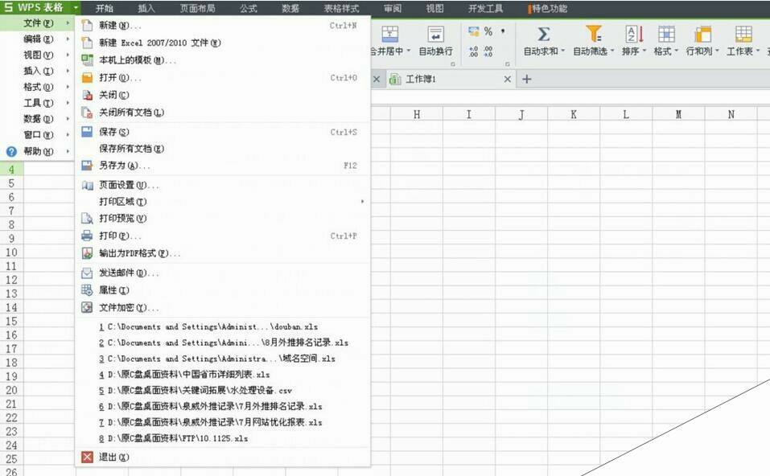Expand the AutoSum dropdown arrow
Viewport: 770px width, 476px height.
pos(562,51)
